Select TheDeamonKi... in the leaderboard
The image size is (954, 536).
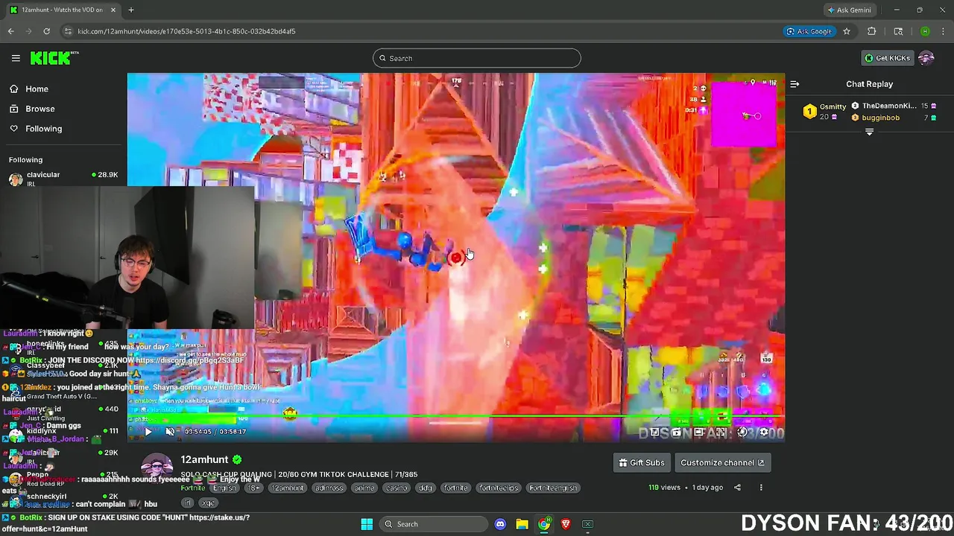[888, 106]
